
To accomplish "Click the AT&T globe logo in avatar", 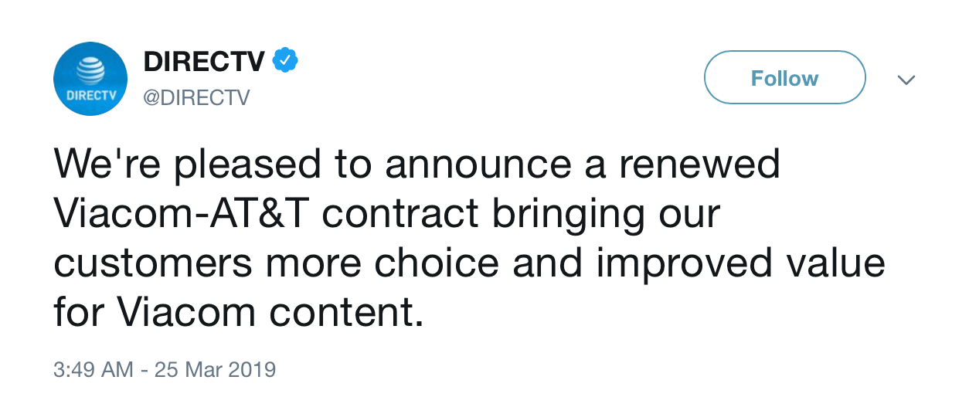I will click(x=90, y=71).
